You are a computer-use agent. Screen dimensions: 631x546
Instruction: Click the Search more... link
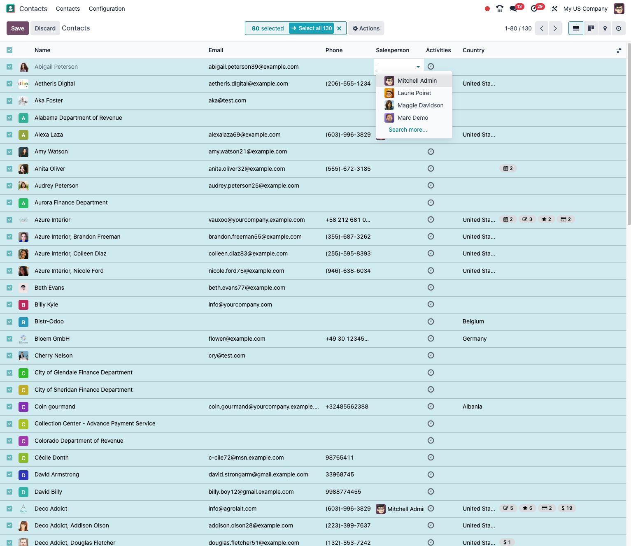click(408, 130)
